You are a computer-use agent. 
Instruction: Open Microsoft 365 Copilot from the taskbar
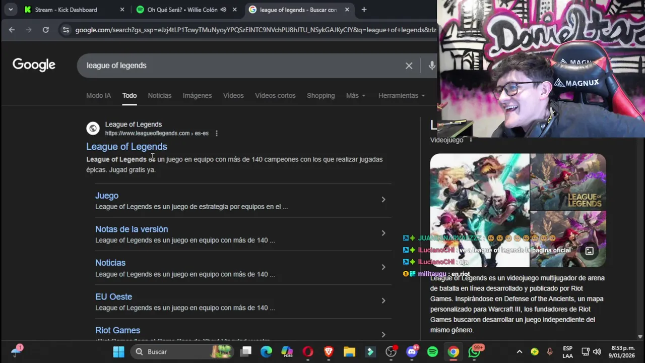point(287,351)
